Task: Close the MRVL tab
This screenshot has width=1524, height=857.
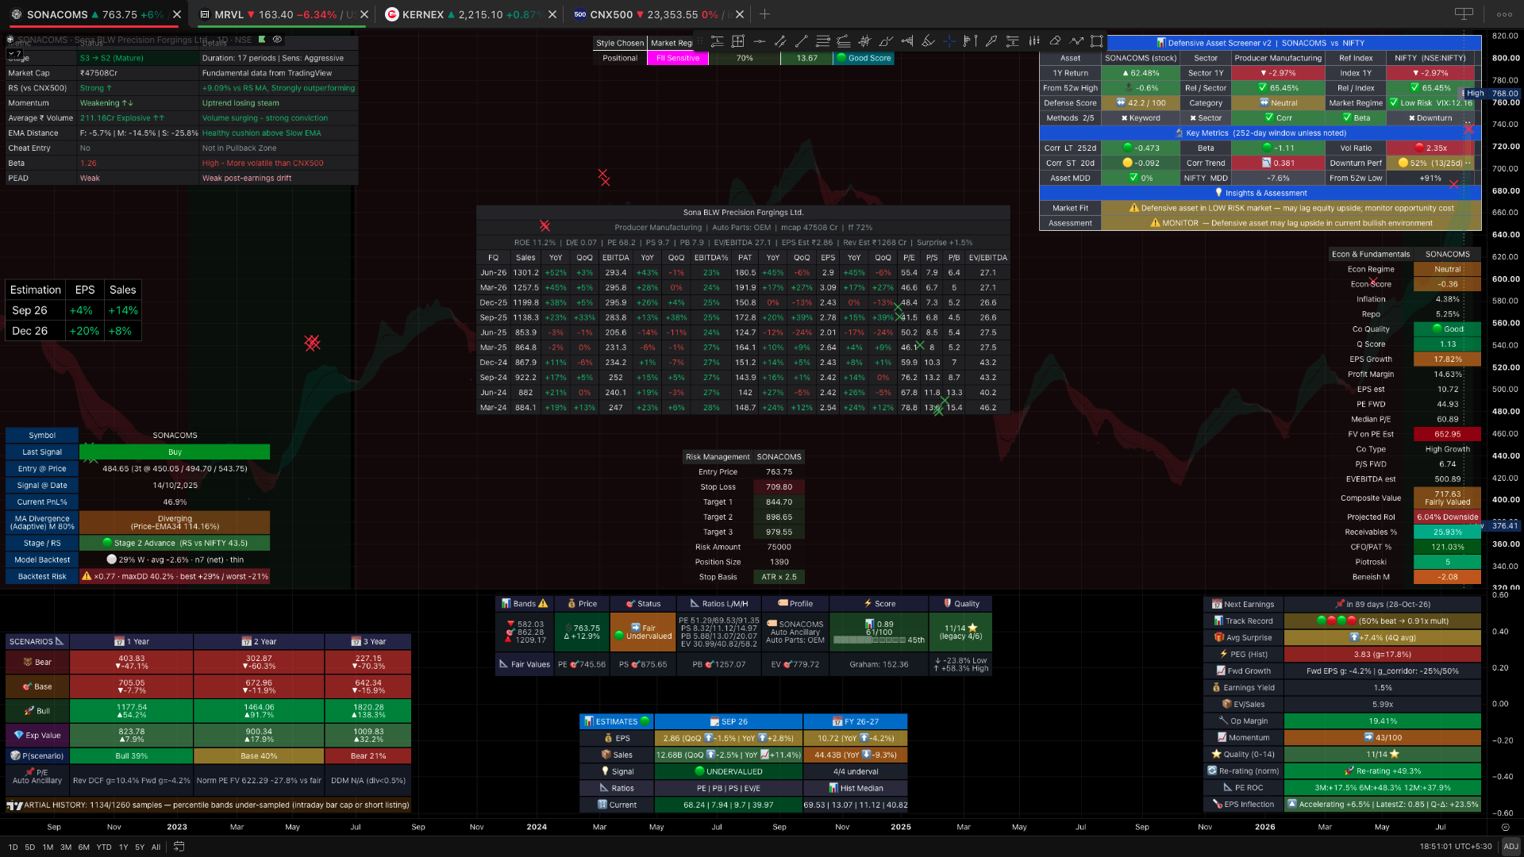Action: [x=364, y=14]
